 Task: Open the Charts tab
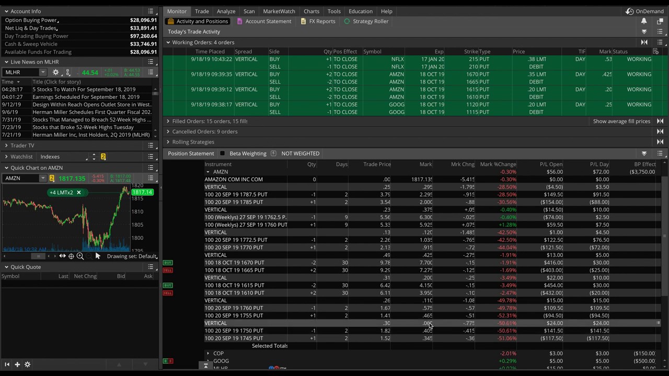point(312,11)
